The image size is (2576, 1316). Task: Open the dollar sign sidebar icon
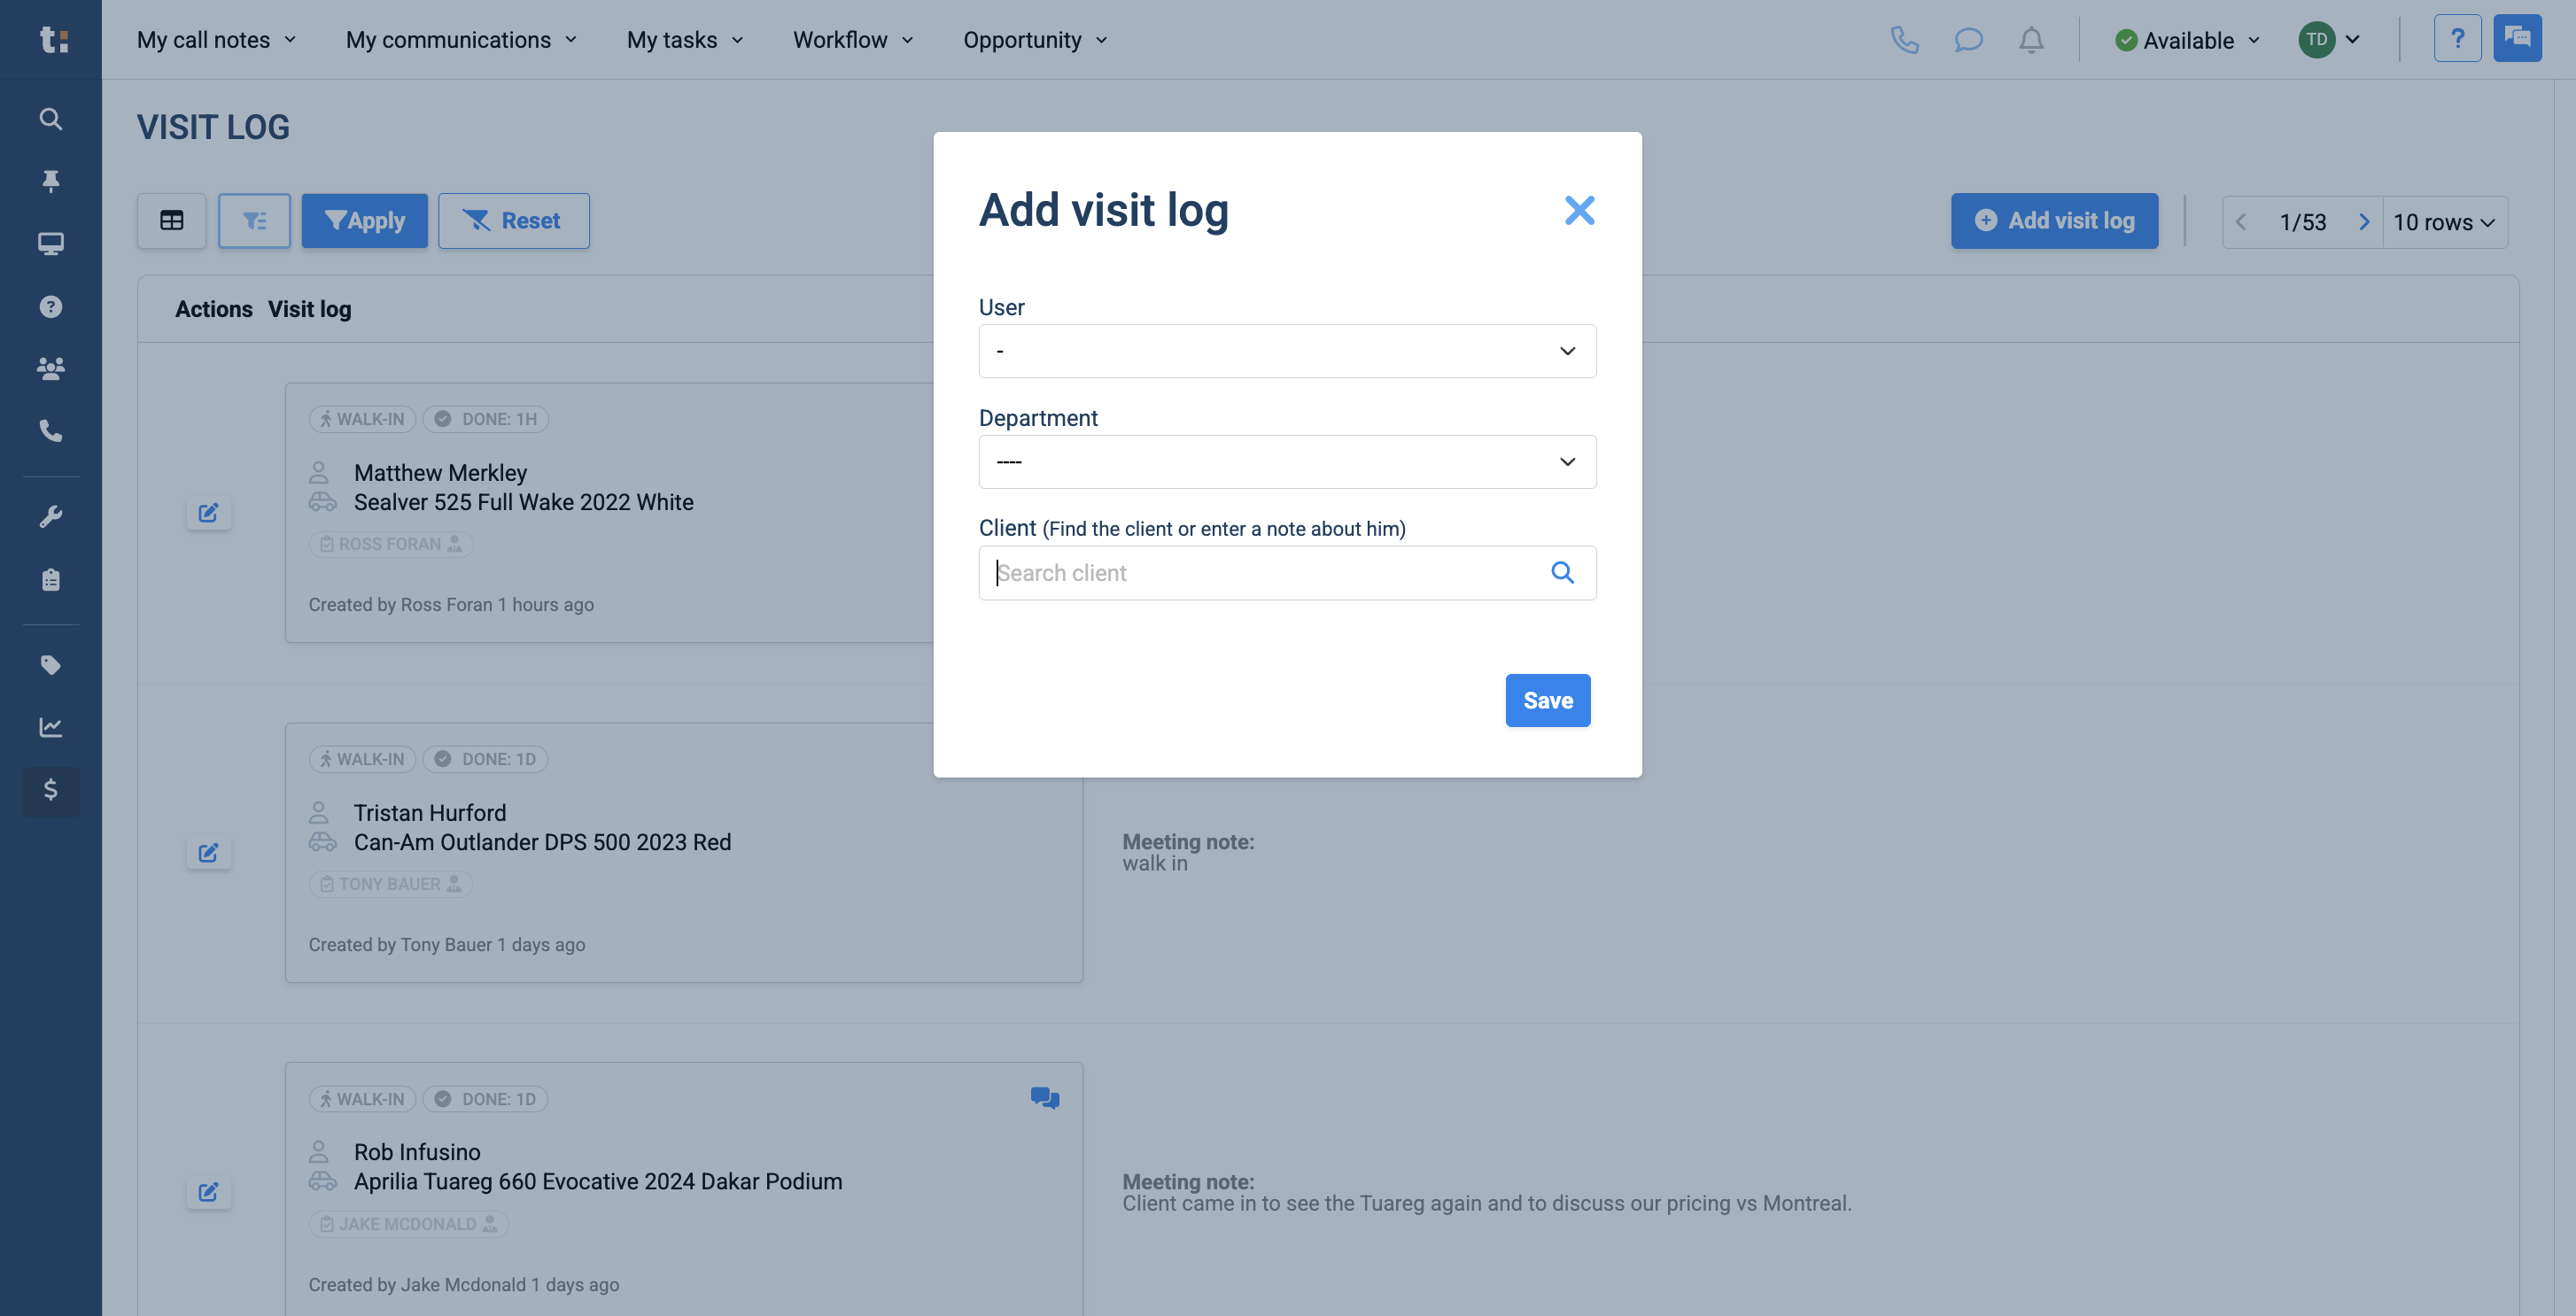coord(50,790)
